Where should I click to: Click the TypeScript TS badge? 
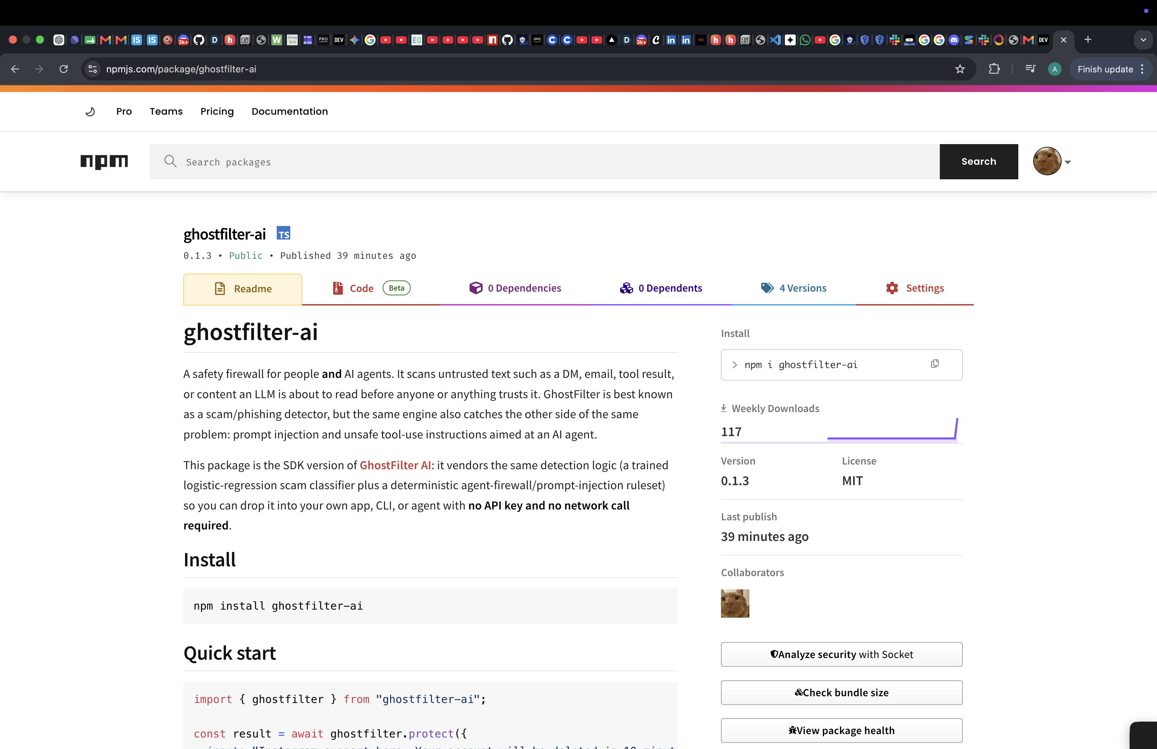(x=283, y=233)
